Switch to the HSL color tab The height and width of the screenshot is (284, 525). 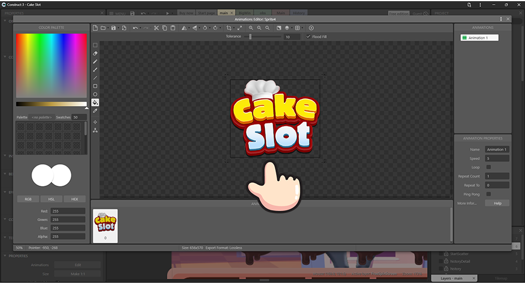[x=51, y=199]
